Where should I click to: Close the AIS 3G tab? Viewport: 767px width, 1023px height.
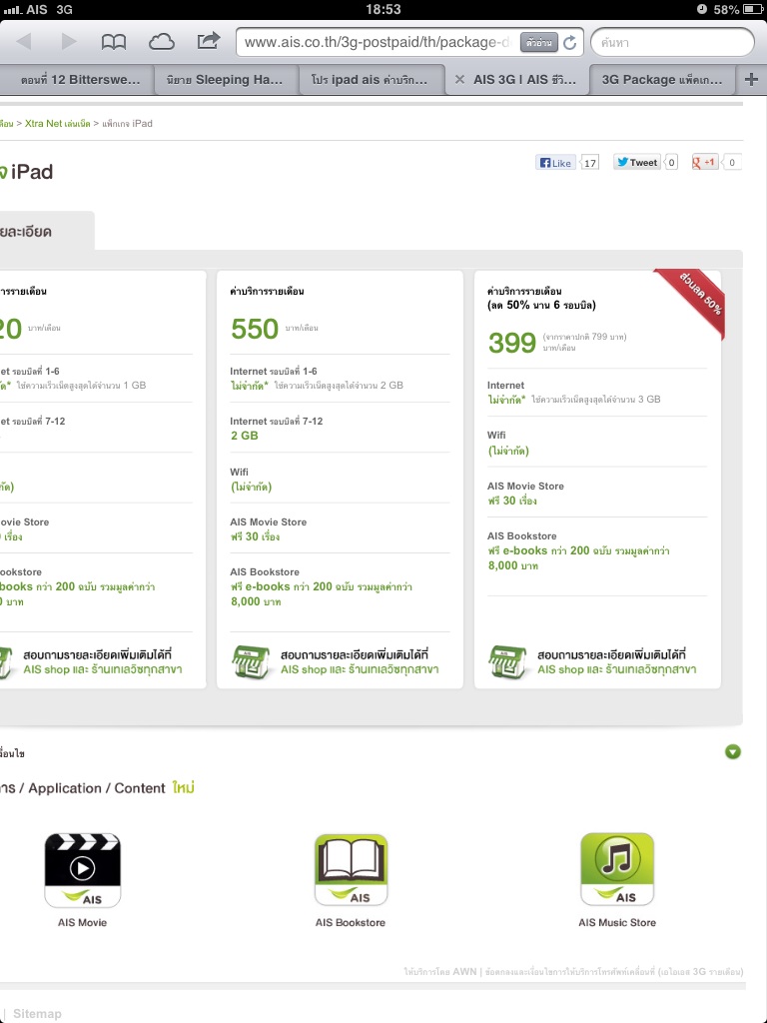point(459,80)
